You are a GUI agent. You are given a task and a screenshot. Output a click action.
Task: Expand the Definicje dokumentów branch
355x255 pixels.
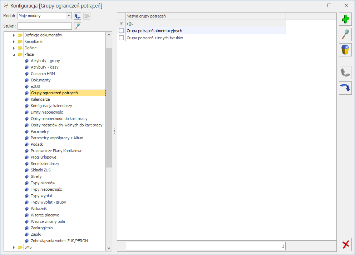(x=14, y=35)
